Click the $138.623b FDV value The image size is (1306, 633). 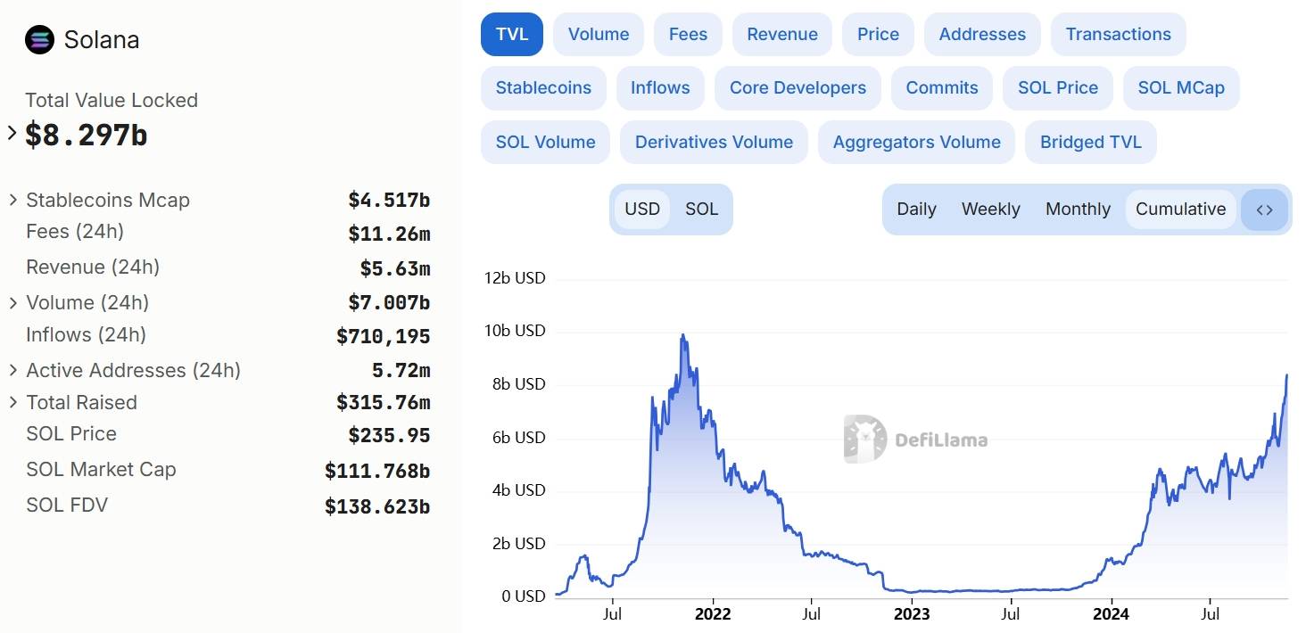pos(377,507)
